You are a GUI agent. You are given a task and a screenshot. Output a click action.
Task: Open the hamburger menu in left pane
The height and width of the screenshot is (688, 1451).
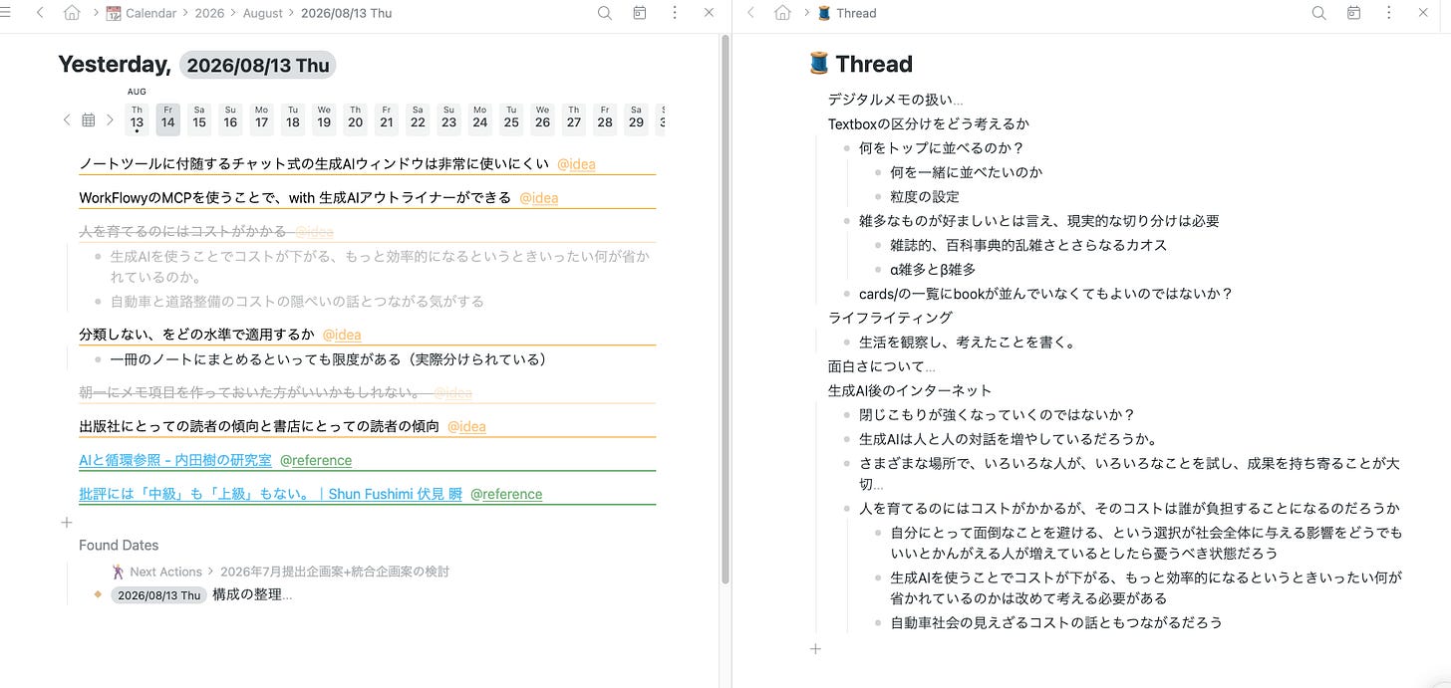[x=5, y=13]
